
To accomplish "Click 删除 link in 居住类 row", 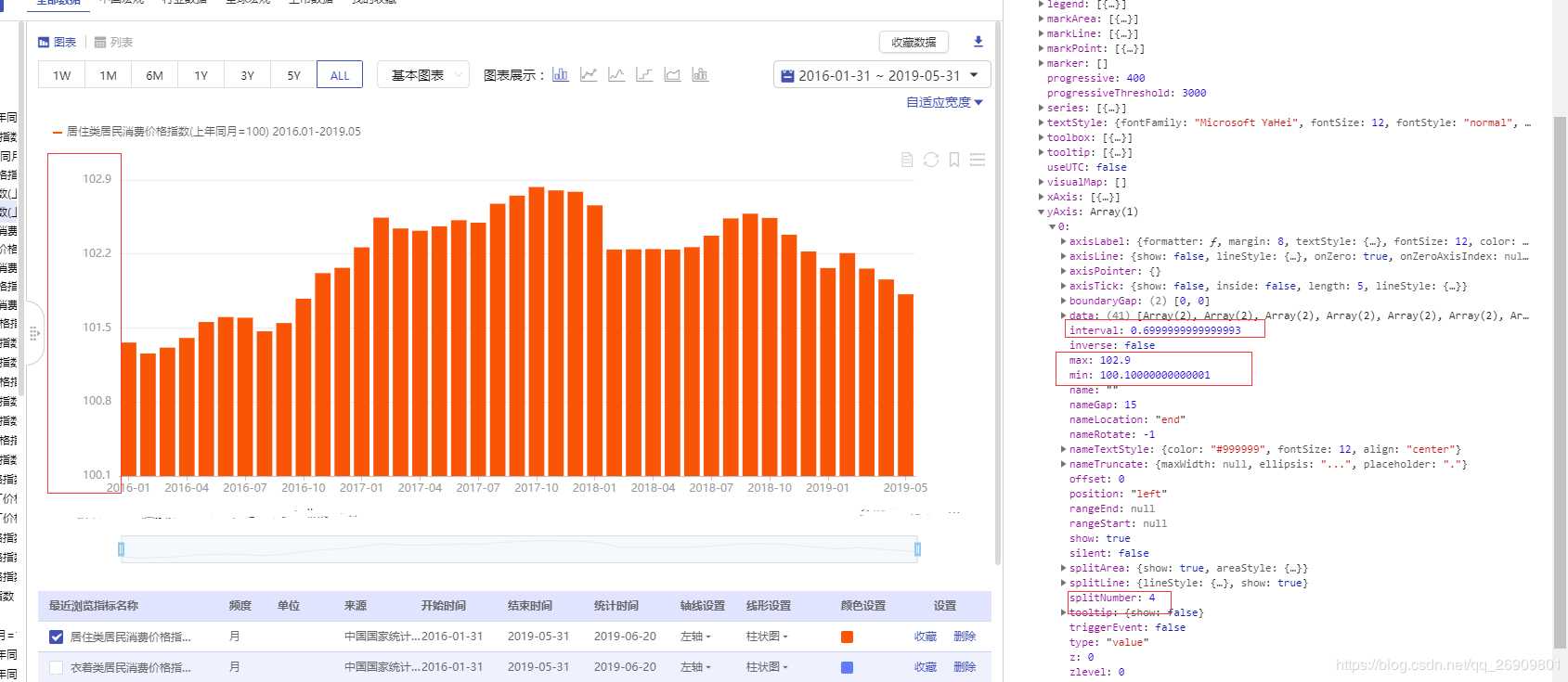I will [965, 637].
